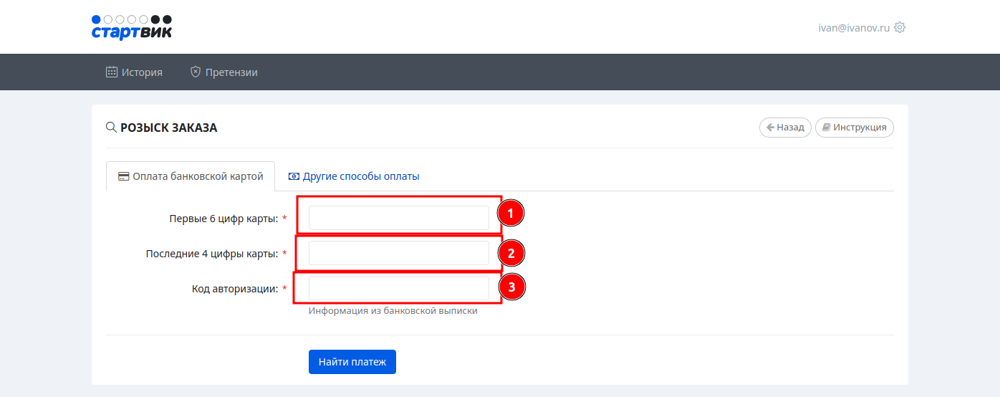Image resolution: width=1000 pixels, height=397 pixels.
Task: Open the ivan@ivanov.ru account link
Action: click(x=853, y=28)
